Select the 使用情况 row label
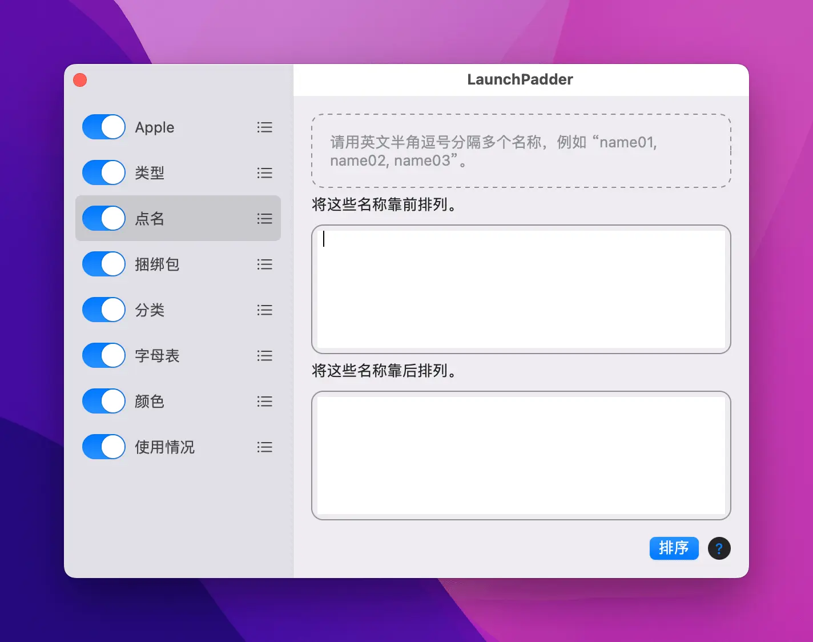This screenshot has height=642, width=813. click(164, 447)
